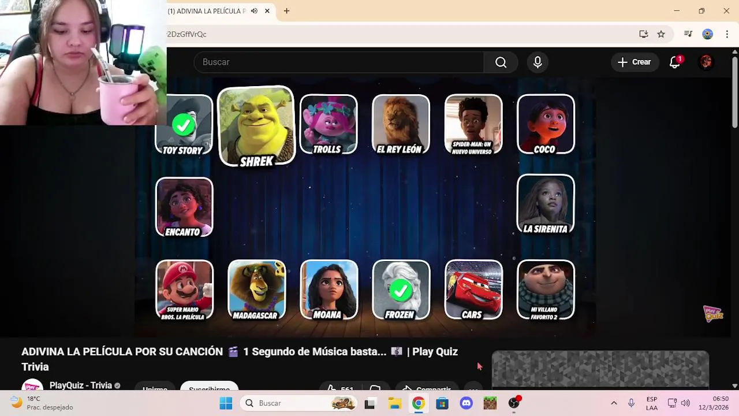739x416 pixels.
Task: Click the Spider-Man Un Nuevo Universo card
Action: point(473,124)
